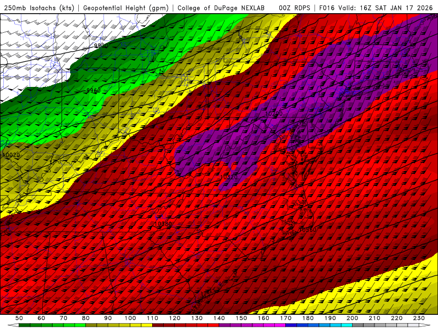Viewport: 438px width, 328px height.
Task: Click the 190 knots scale label
Action: pos(330,318)
